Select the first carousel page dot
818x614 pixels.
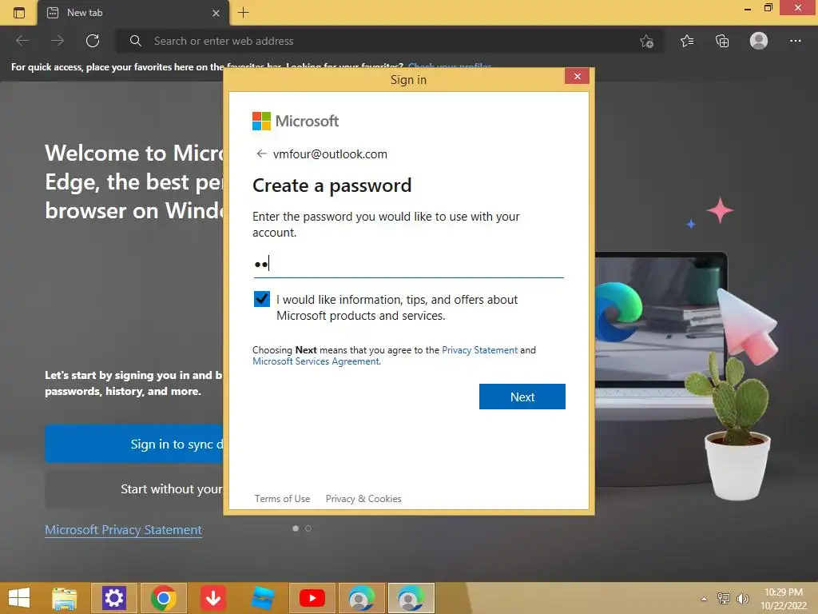coord(296,528)
